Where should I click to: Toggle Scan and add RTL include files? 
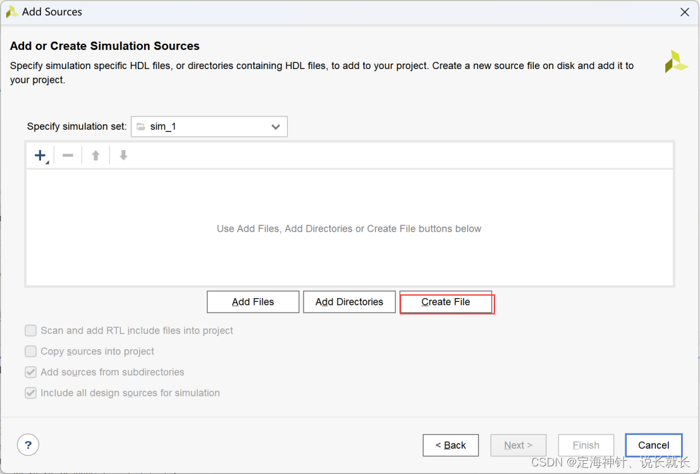coord(31,330)
